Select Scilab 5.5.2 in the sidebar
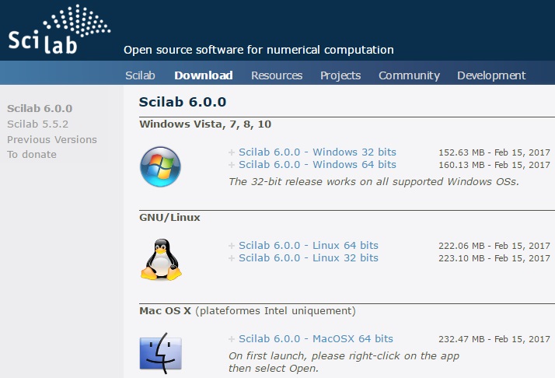555x378 pixels. (x=38, y=124)
